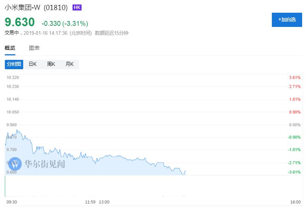Click the price change -0.330 (-3.31%)

(x=65, y=24)
